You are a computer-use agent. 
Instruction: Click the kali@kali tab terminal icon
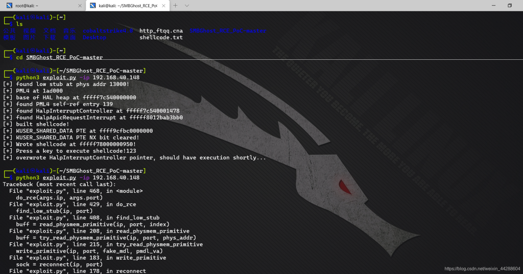click(93, 6)
